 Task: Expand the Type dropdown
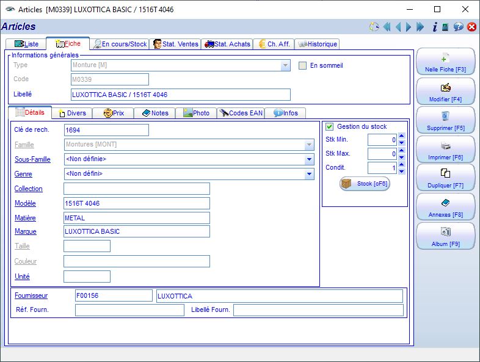click(285, 65)
